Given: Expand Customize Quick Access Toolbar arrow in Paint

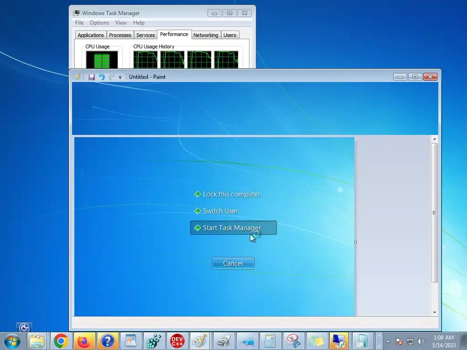Looking at the screenshot, I should pos(120,77).
